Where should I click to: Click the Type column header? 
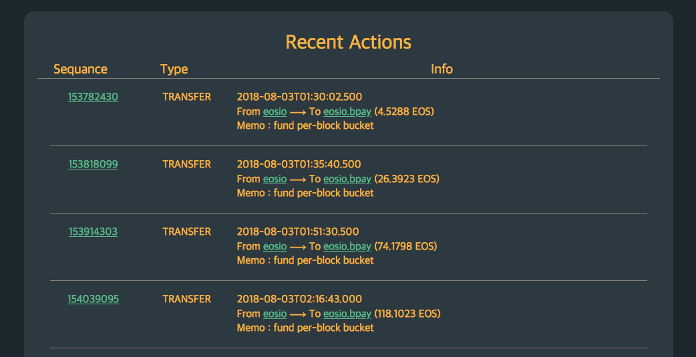click(174, 69)
